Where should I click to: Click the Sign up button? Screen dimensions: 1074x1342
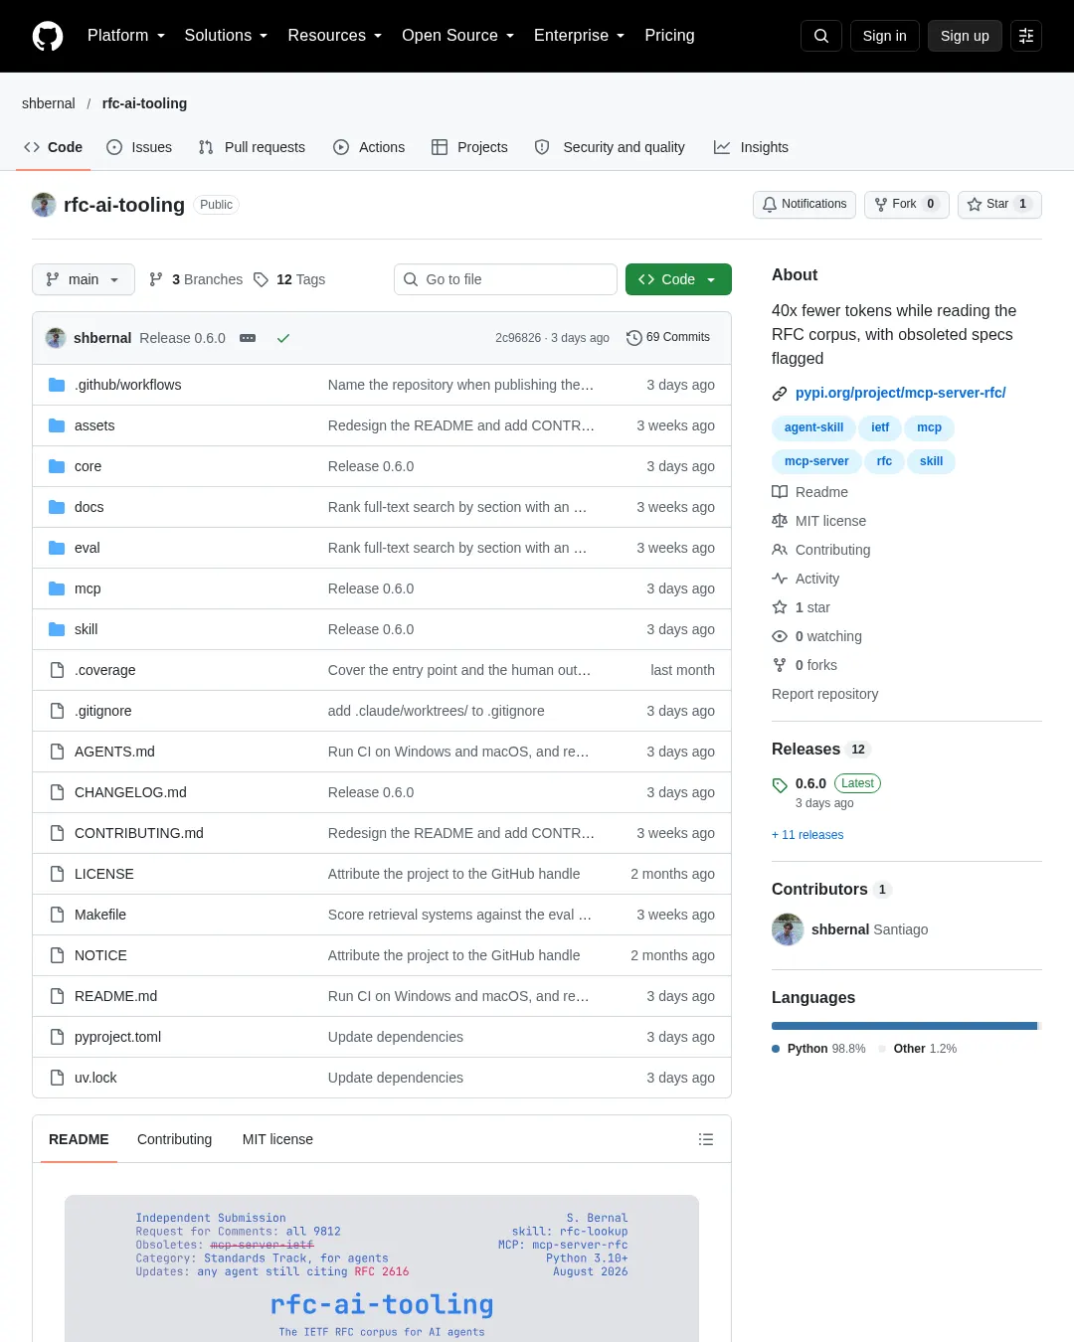pyautogui.click(x=965, y=36)
